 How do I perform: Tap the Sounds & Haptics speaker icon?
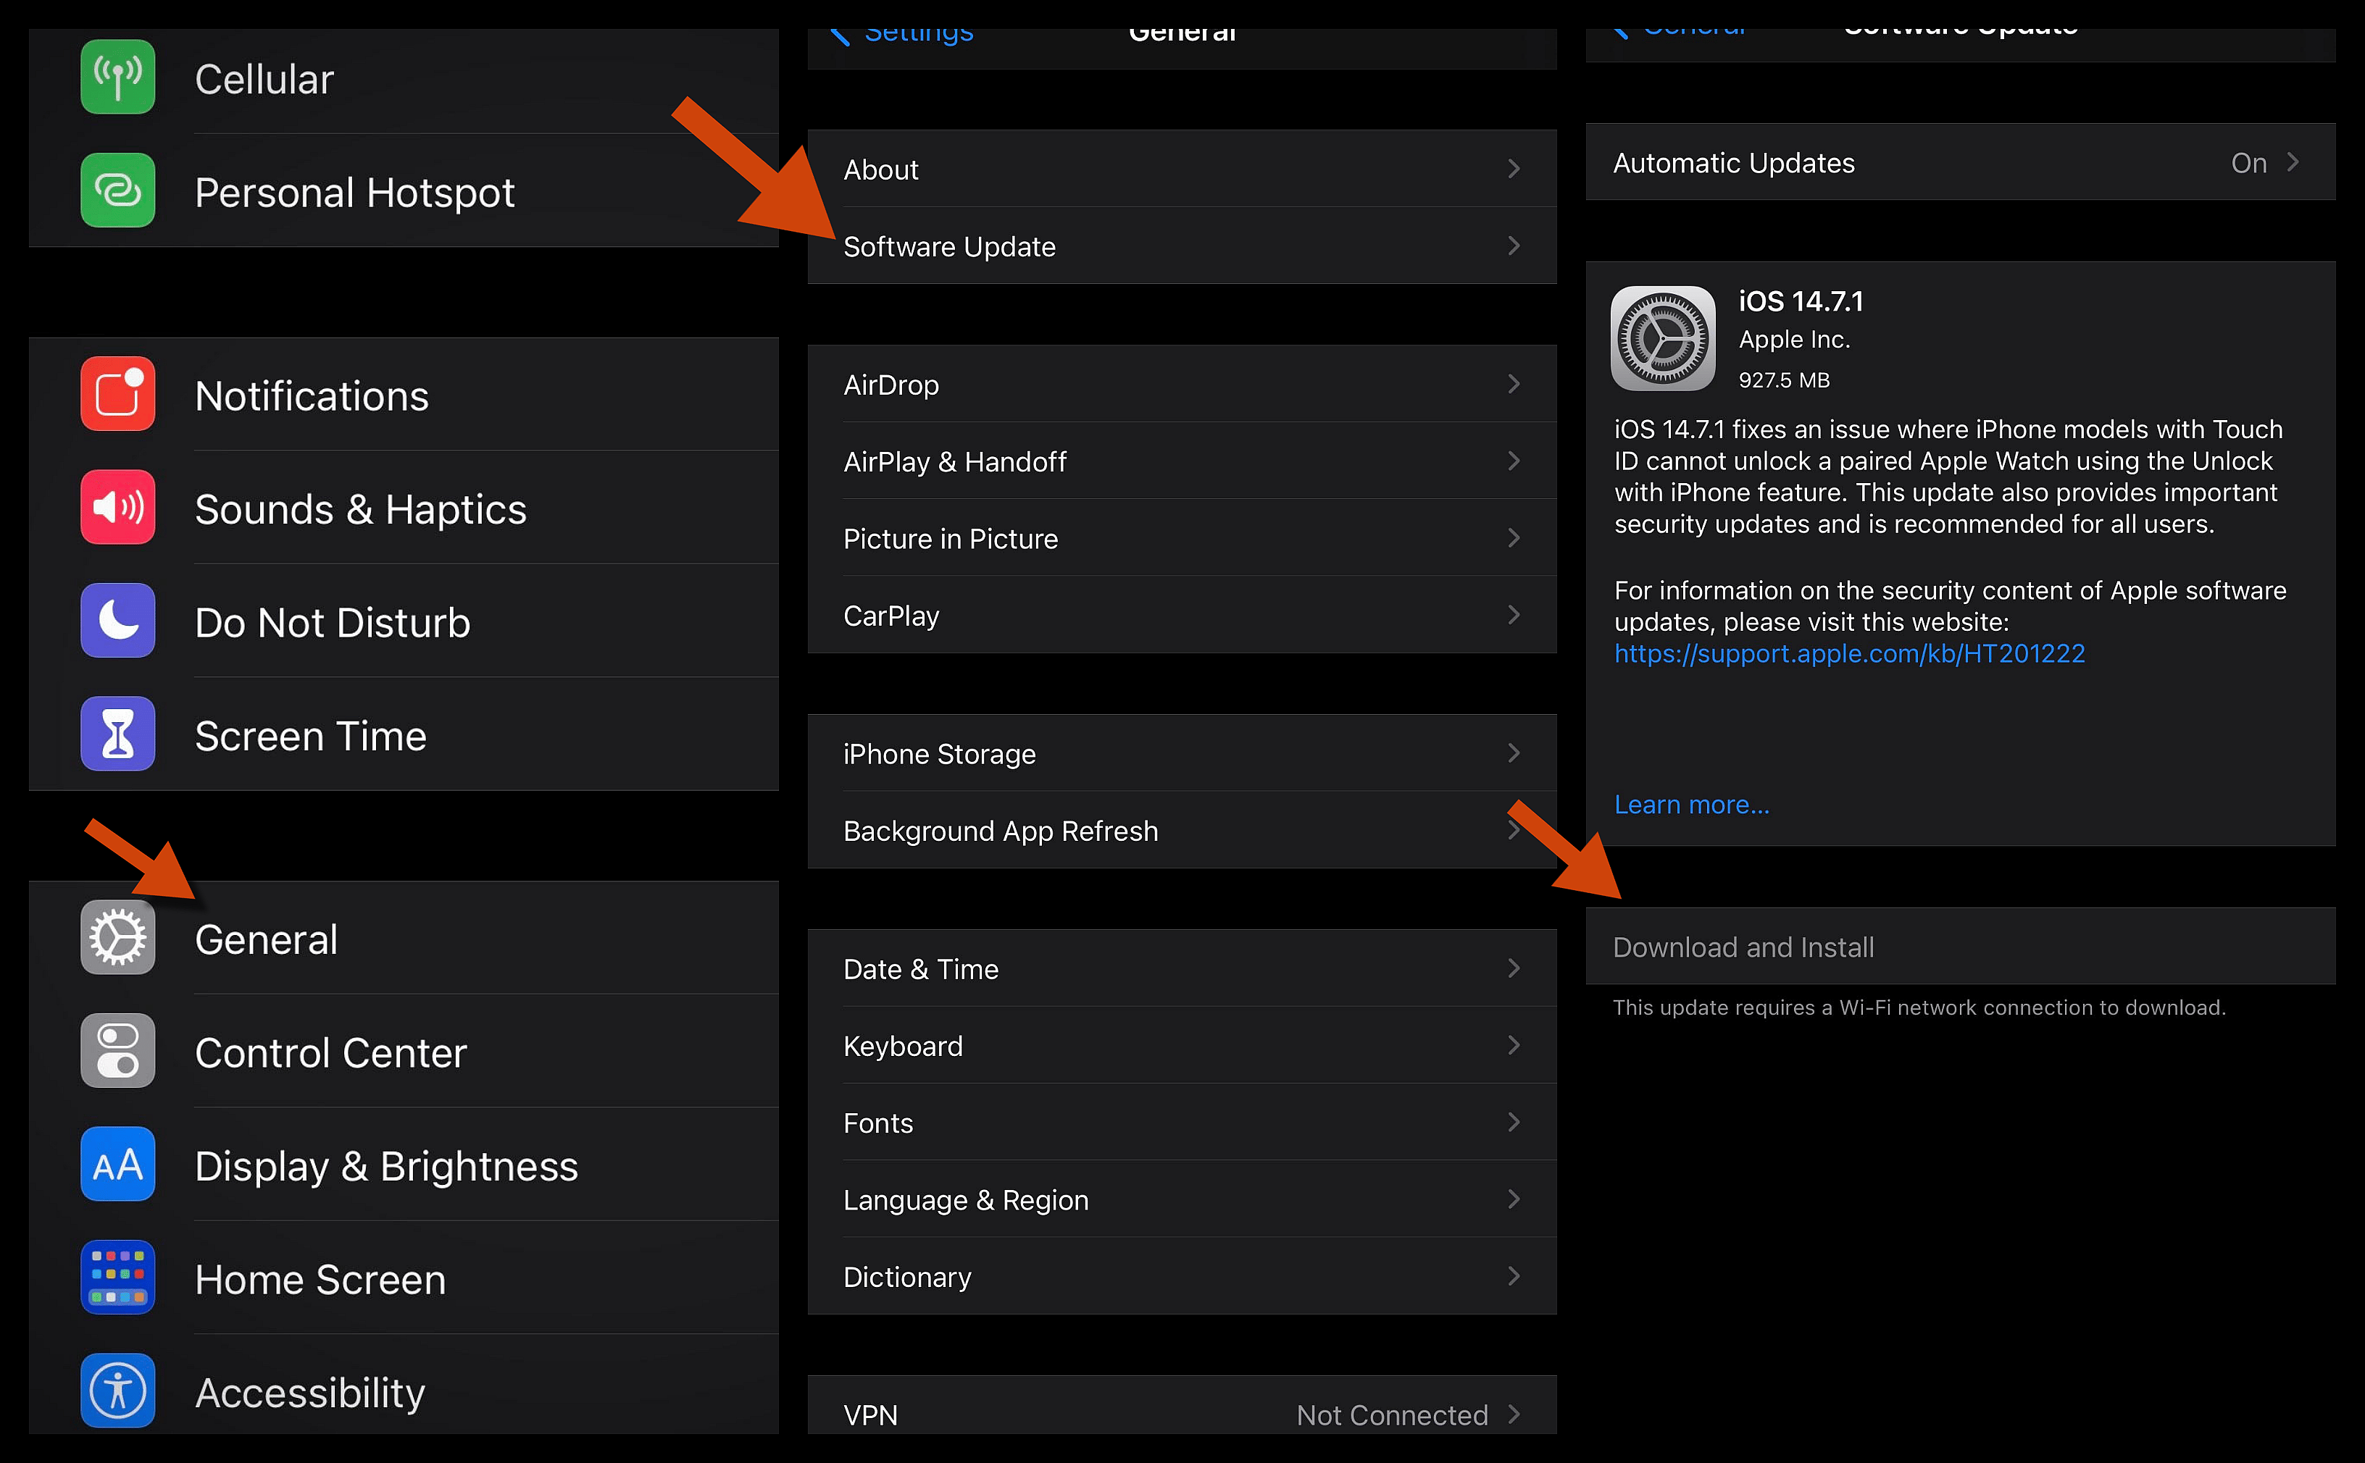(117, 507)
